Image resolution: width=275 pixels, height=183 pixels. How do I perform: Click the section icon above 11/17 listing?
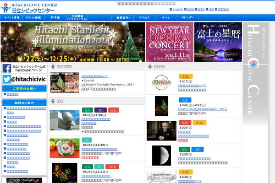(150, 66)
